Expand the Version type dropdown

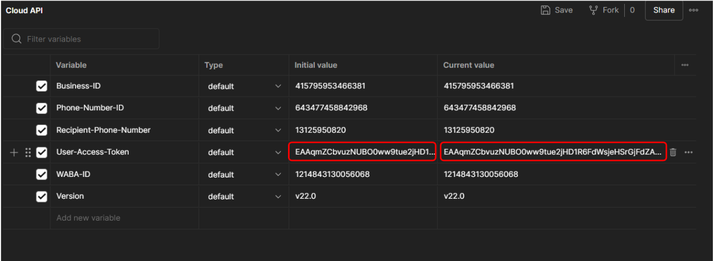278,197
